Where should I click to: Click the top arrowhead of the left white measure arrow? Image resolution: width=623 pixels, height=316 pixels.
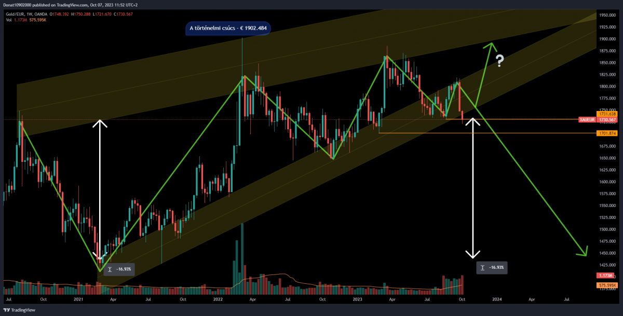coord(100,123)
